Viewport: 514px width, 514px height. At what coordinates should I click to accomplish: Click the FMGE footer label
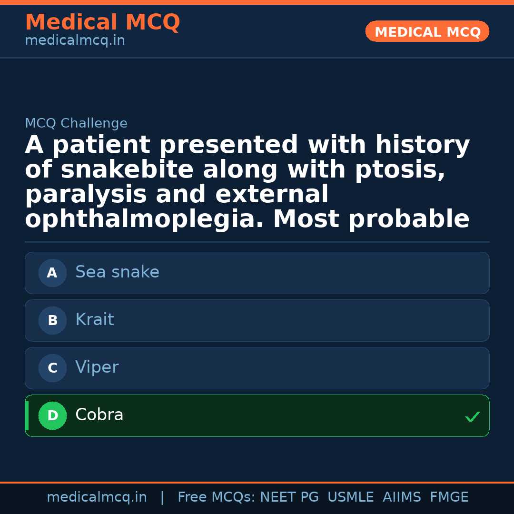tap(449, 497)
